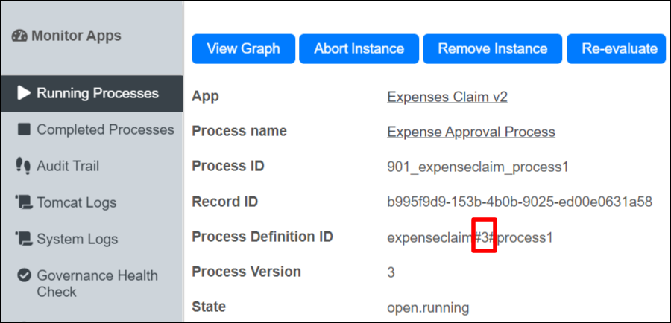The image size is (671, 323).
Task: Open the Tomcat Logs page
Action: 92,202
